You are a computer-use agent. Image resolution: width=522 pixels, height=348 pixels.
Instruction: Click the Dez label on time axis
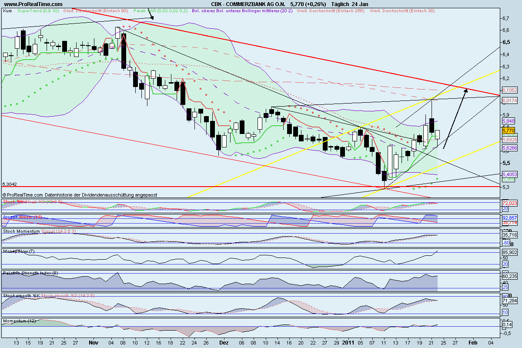click(224, 343)
